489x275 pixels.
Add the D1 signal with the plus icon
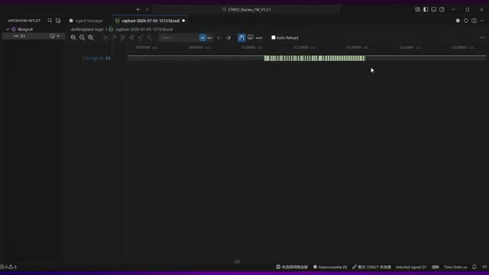pos(58,36)
